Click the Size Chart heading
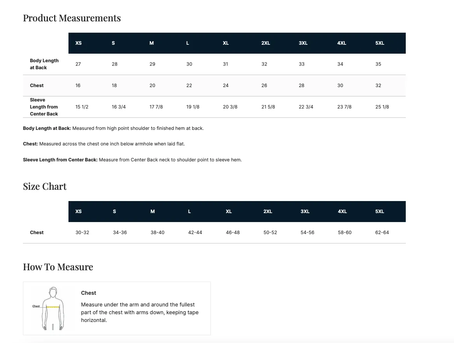The height and width of the screenshot is (343, 454). click(x=45, y=187)
